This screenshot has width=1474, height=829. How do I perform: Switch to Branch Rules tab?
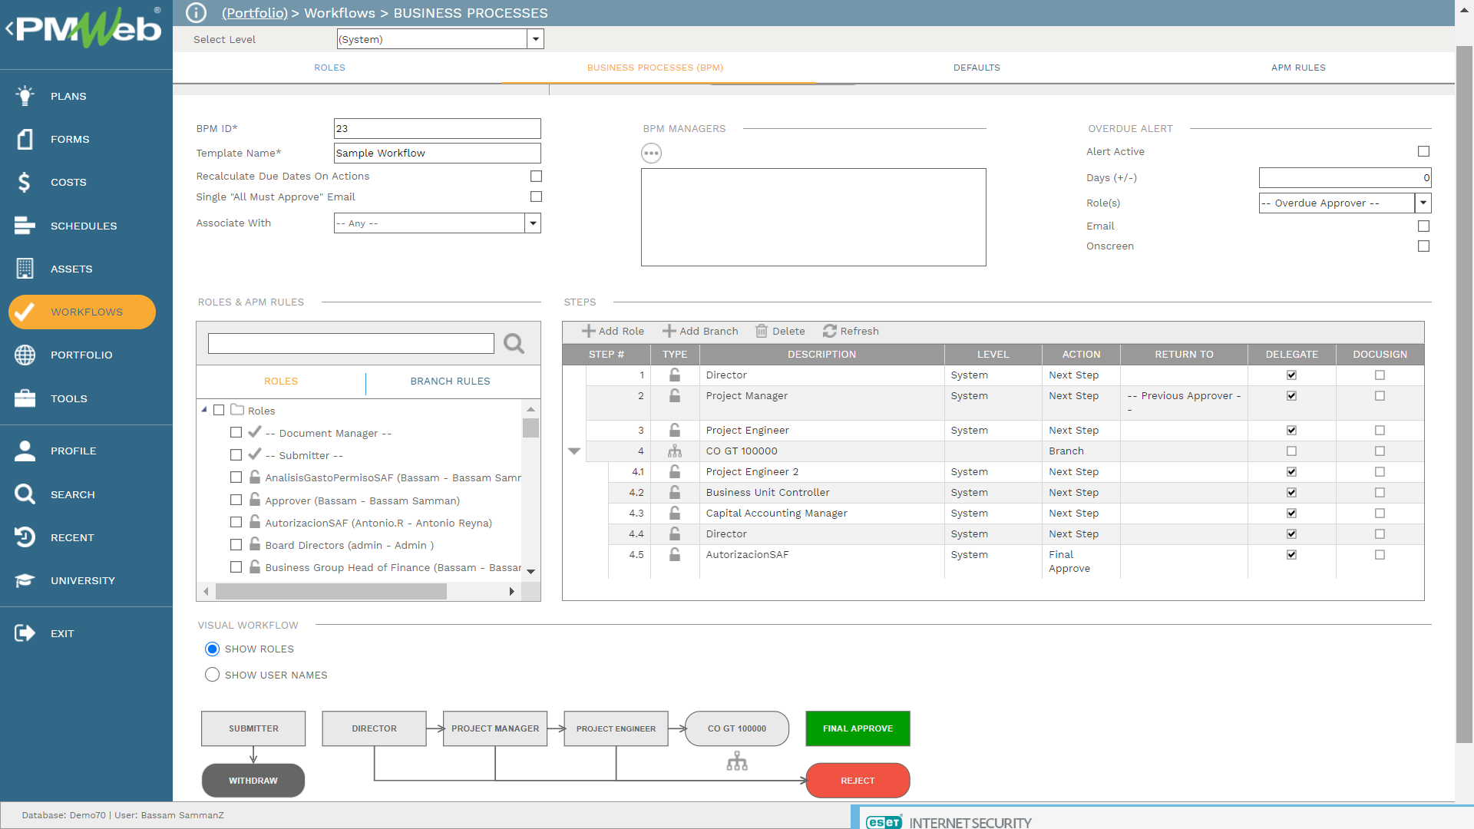450,381
